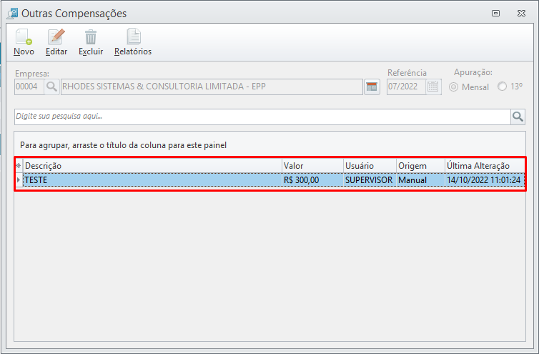
Task: Click the Editar pencil icon
Action: coord(56,36)
